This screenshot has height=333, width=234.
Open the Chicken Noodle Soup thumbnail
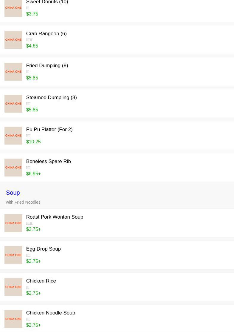tap(13, 319)
